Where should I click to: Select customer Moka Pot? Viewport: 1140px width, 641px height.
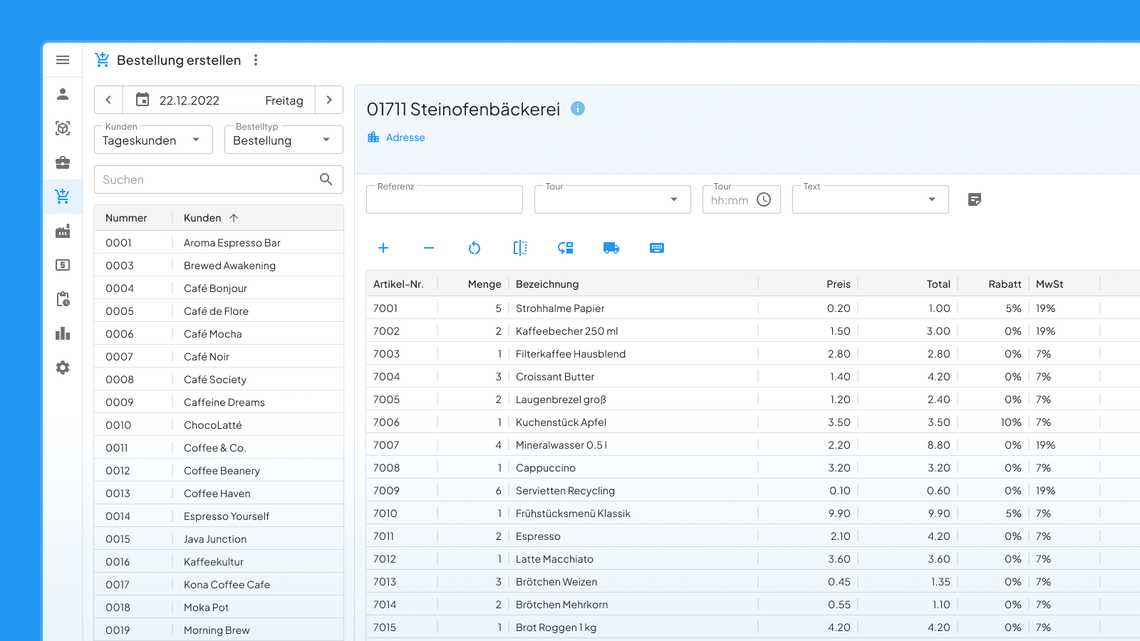click(219, 608)
